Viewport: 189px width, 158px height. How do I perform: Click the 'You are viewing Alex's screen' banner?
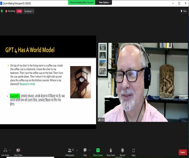point(82,2)
